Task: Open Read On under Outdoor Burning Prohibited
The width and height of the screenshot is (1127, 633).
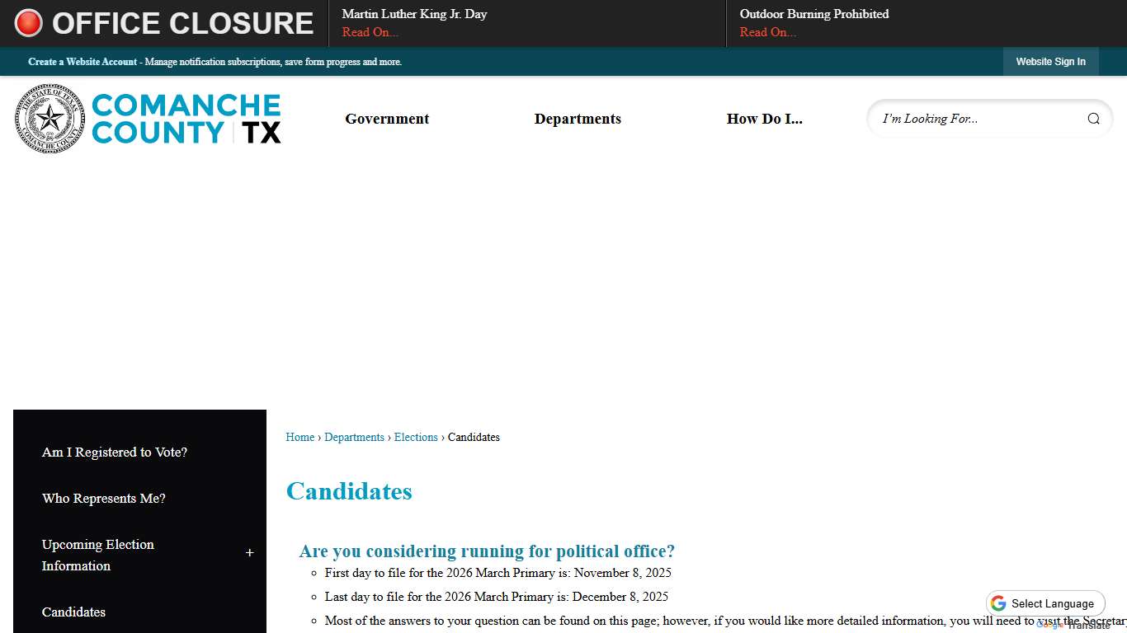Action: point(768,32)
